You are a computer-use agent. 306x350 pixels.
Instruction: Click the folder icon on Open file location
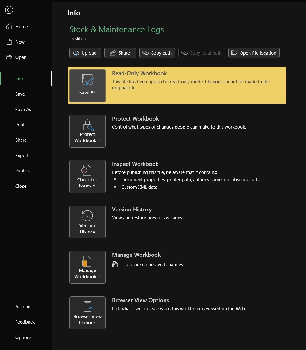click(x=234, y=53)
